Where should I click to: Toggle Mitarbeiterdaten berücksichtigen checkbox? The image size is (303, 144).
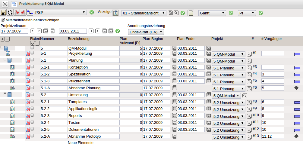click(3, 20)
